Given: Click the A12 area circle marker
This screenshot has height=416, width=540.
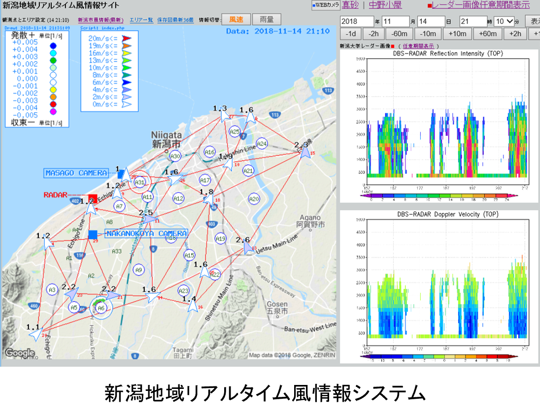Looking at the screenshot, I should [x=178, y=199].
